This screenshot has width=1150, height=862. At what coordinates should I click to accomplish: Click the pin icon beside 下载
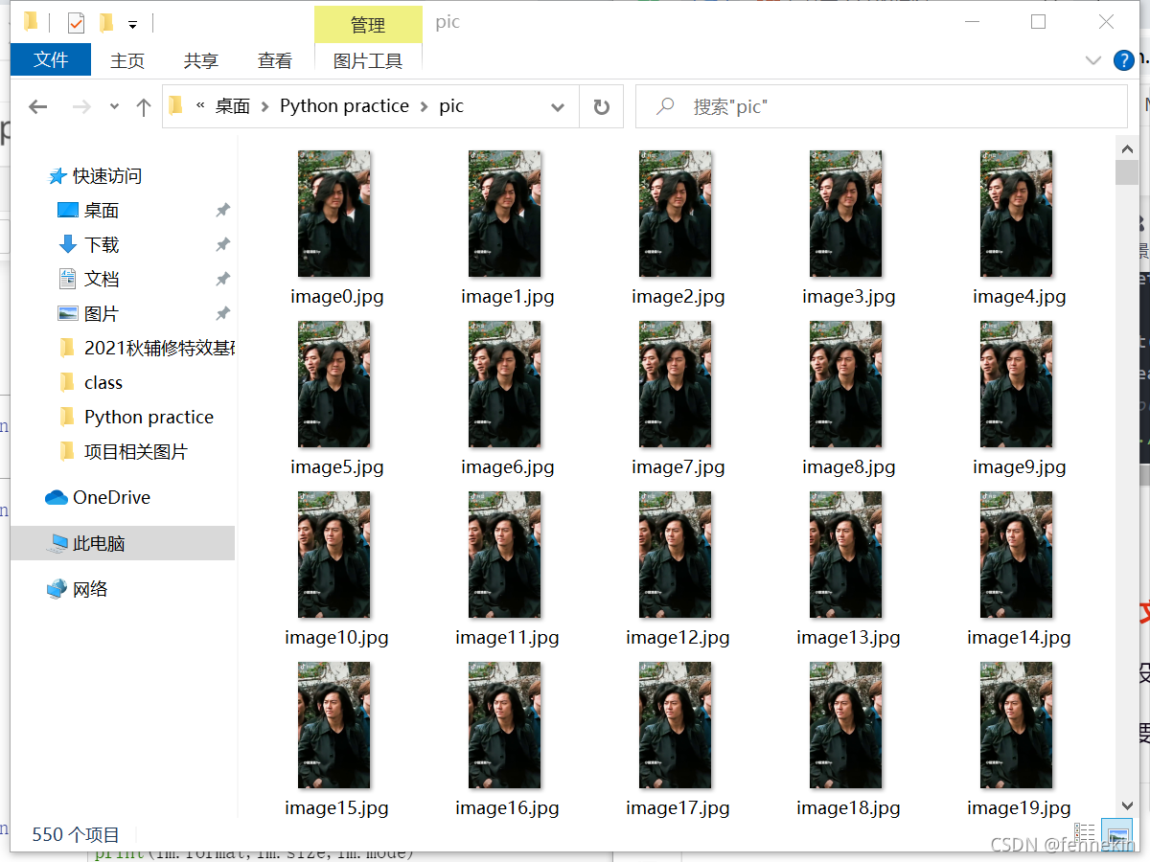222,245
